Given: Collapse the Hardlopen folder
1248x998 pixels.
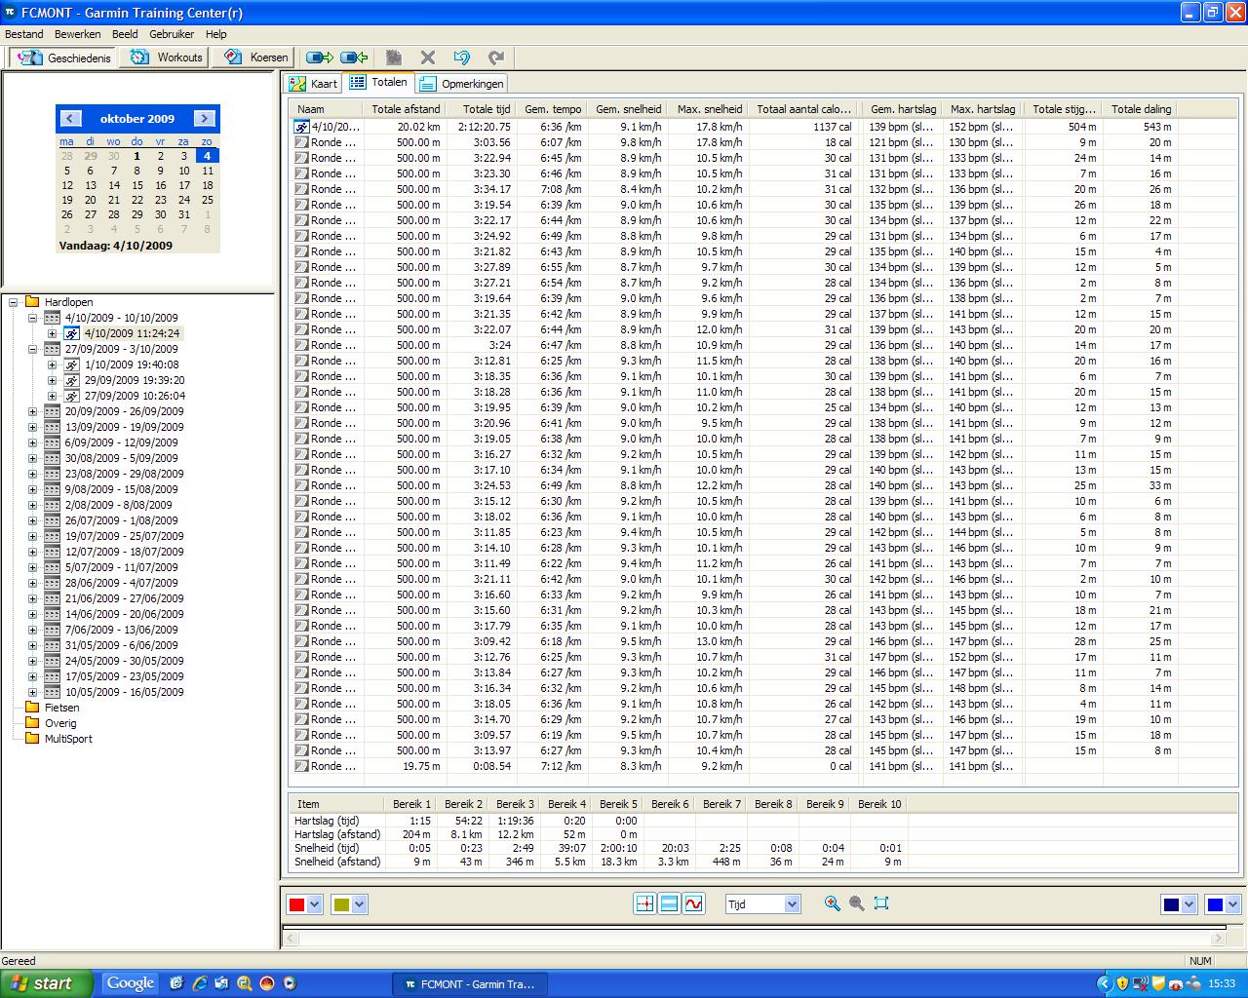Looking at the screenshot, I should (14, 302).
